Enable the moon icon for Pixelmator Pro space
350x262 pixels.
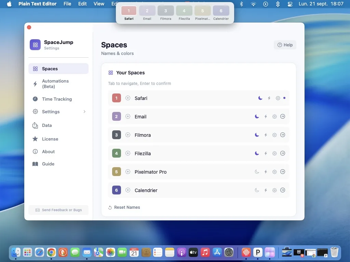point(257,172)
